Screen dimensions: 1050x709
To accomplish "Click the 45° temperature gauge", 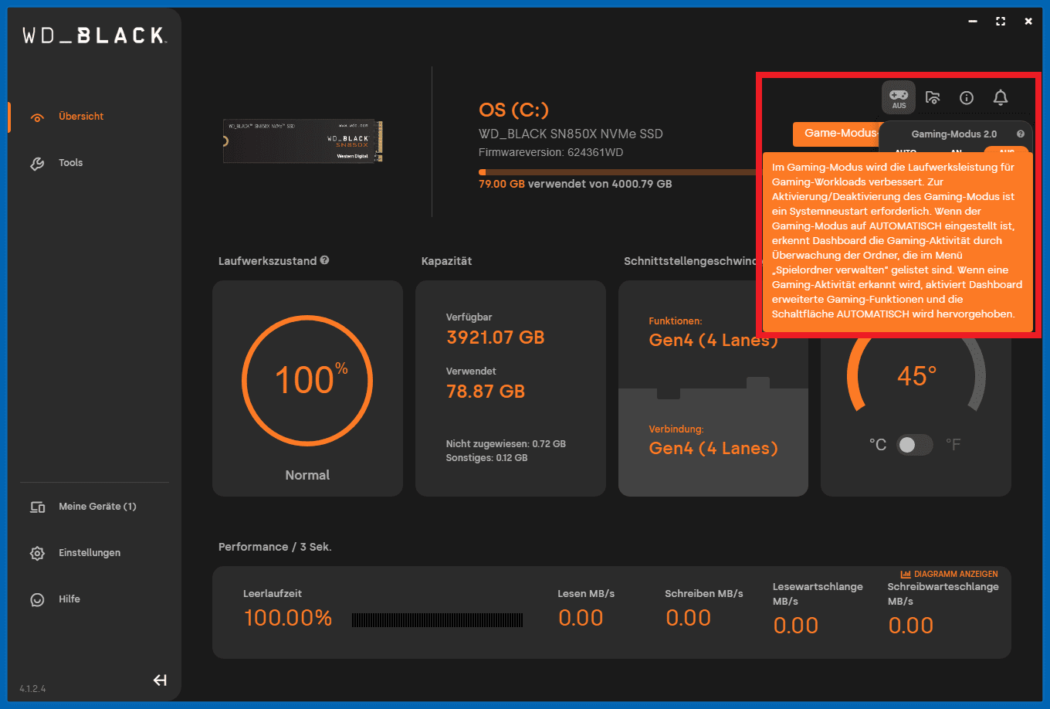I will (x=916, y=376).
